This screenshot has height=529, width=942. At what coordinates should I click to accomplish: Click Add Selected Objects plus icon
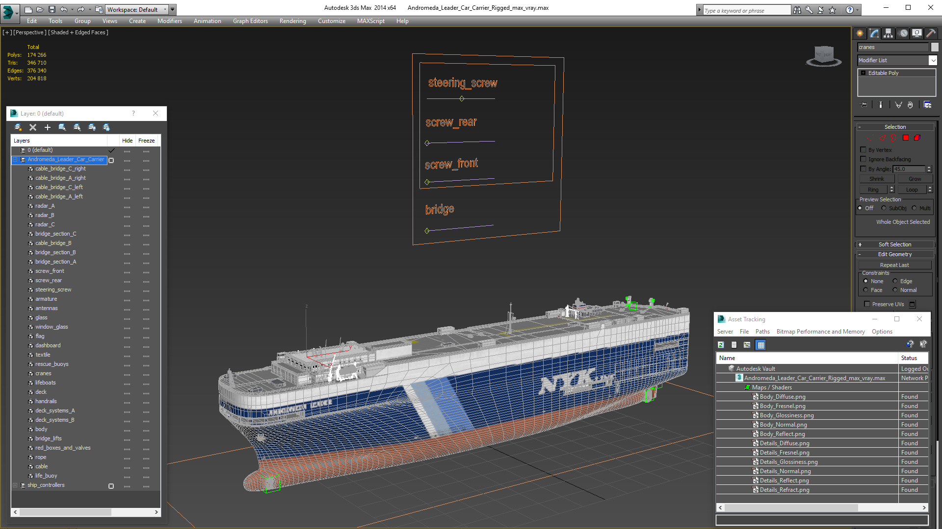[x=48, y=127]
